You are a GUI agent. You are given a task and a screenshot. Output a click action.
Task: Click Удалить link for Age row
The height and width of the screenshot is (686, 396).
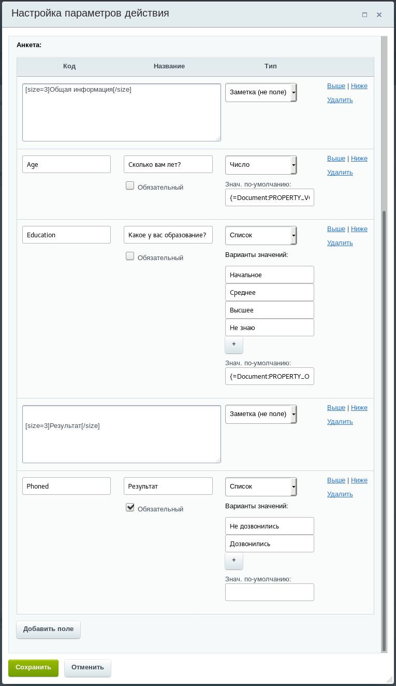click(x=340, y=172)
